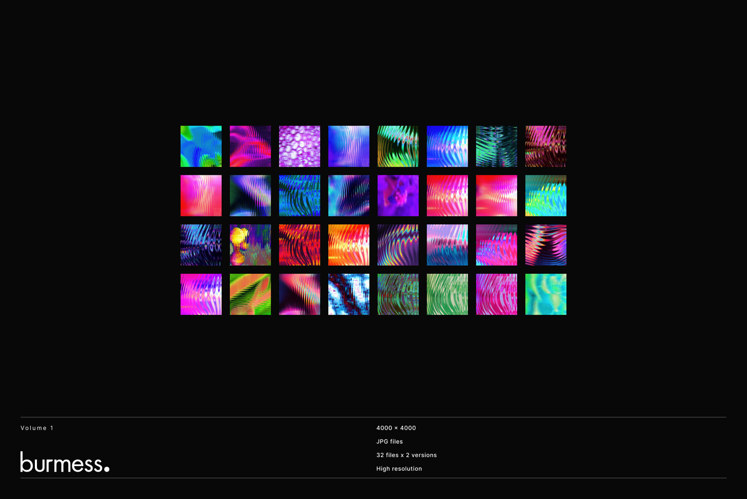The height and width of the screenshot is (499, 747).
Task: Click the 4000 × 4000 specification text
Action: (396, 428)
